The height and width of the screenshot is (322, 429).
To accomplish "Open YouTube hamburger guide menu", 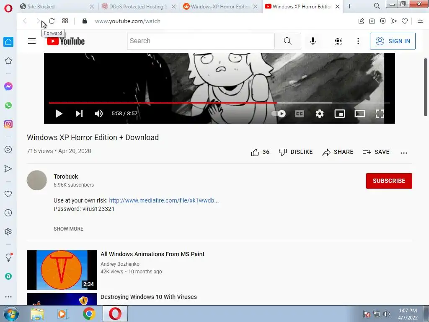I will click(x=32, y=41).
